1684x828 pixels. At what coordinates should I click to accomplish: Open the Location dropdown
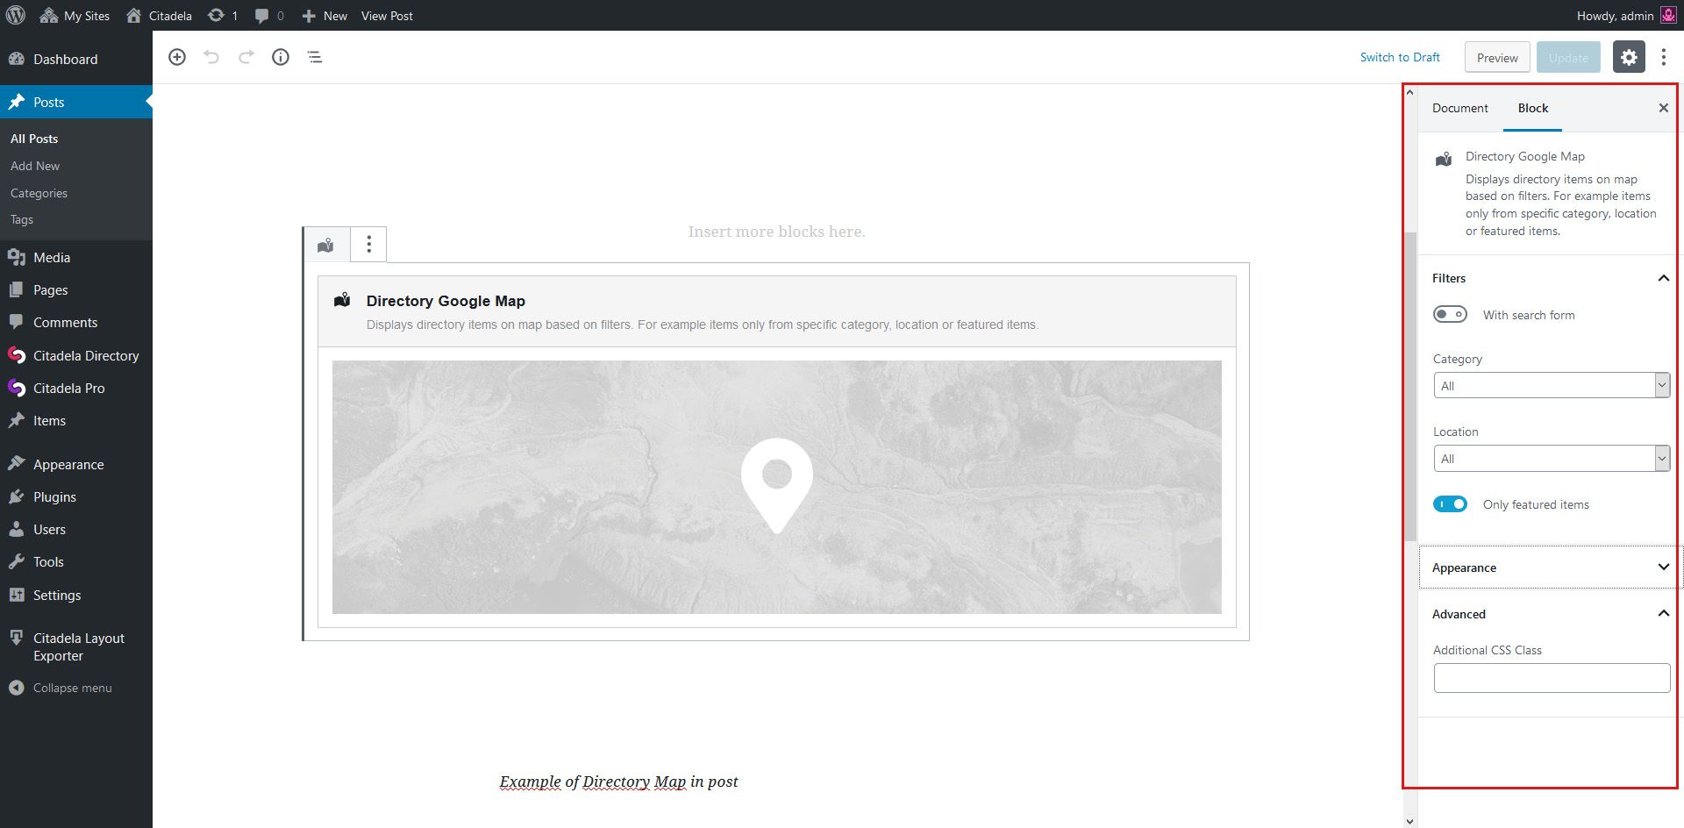[x=1551, y=459]
